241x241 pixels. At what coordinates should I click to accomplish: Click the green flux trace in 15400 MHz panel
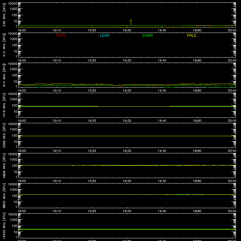tap(127, 229)
